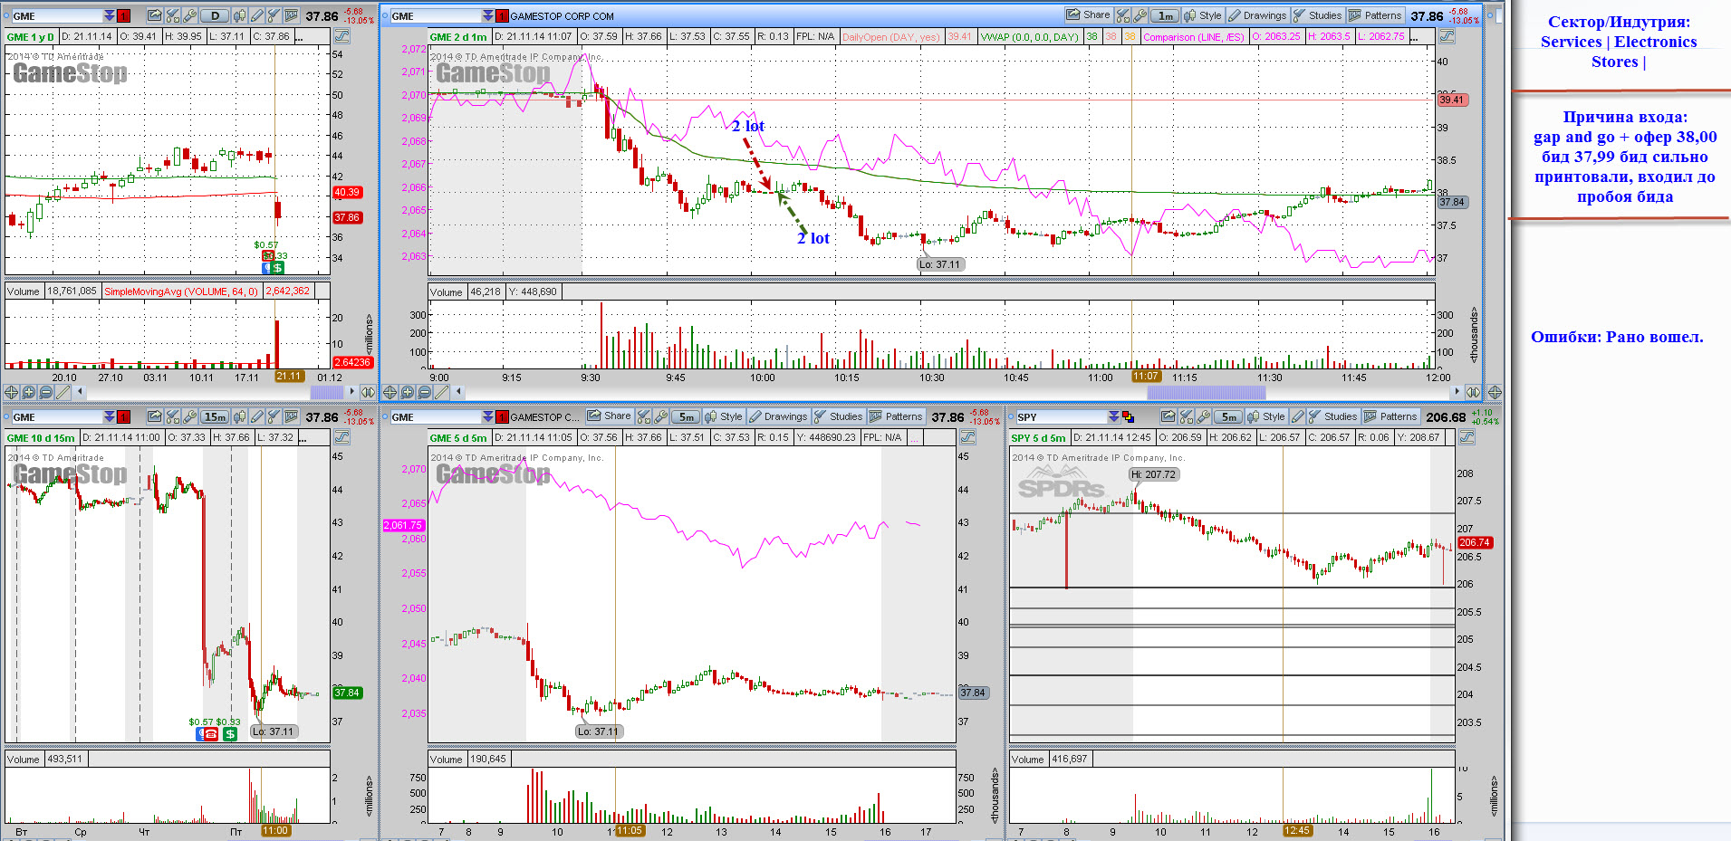The width and height of the screenshot is (1731, 841).
Task: Select the line drawing tool below GME daily chart
Action: [x=63, y=392]
